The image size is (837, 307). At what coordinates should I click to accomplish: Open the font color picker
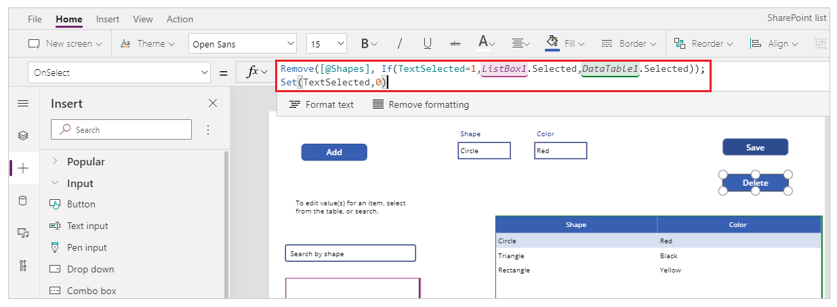(x=487, y=43)
